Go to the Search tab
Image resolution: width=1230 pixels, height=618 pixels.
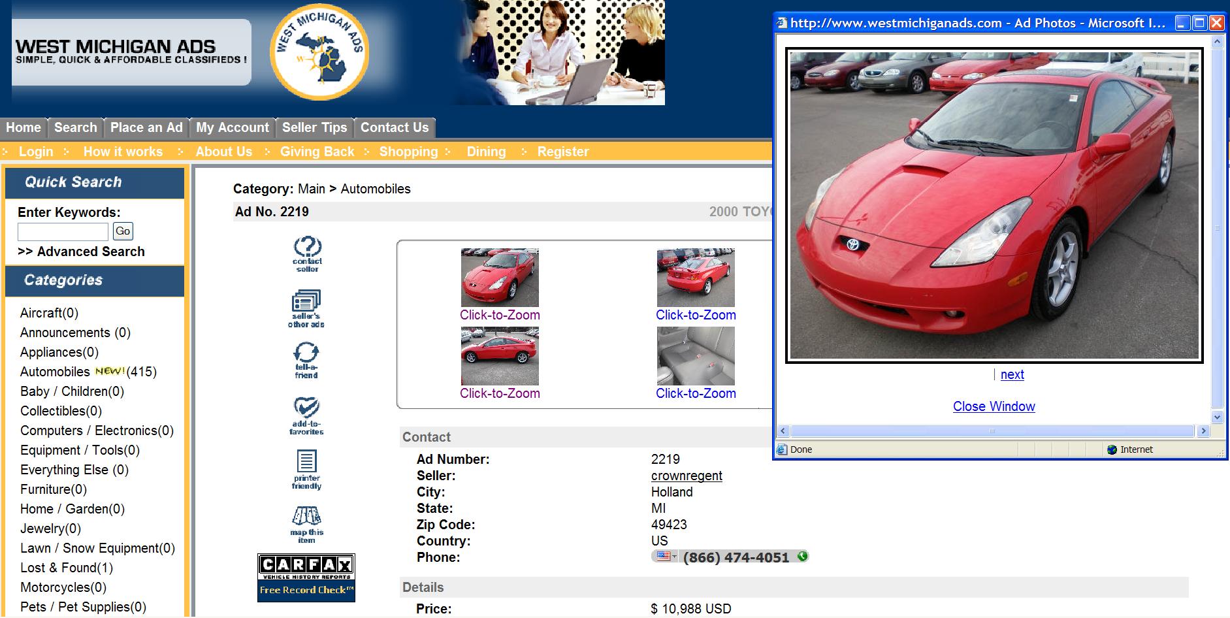pyautogui.click(x=76, y=127)
